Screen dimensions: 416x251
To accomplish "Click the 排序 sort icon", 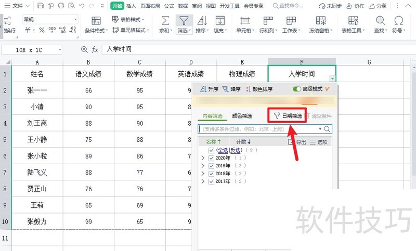I will click(202, 21).
